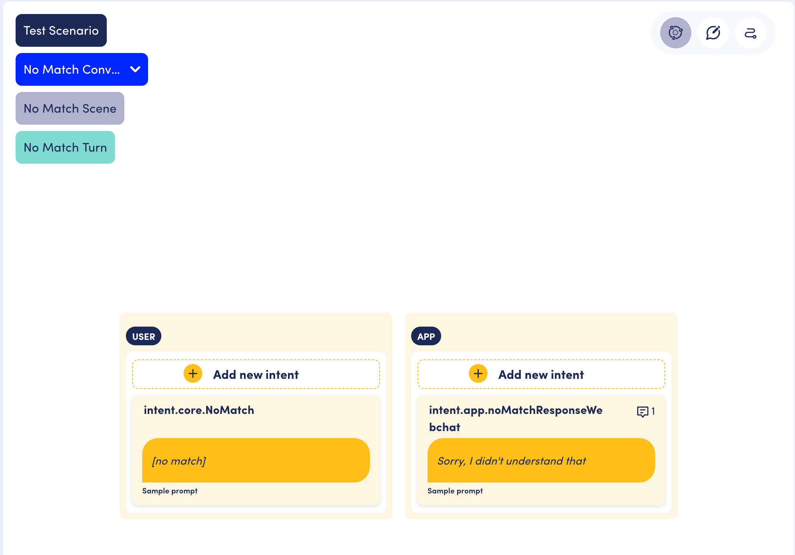Select the No Match Turn item
The width and height of the screenshot is (795, 555).
click(65, 147)
